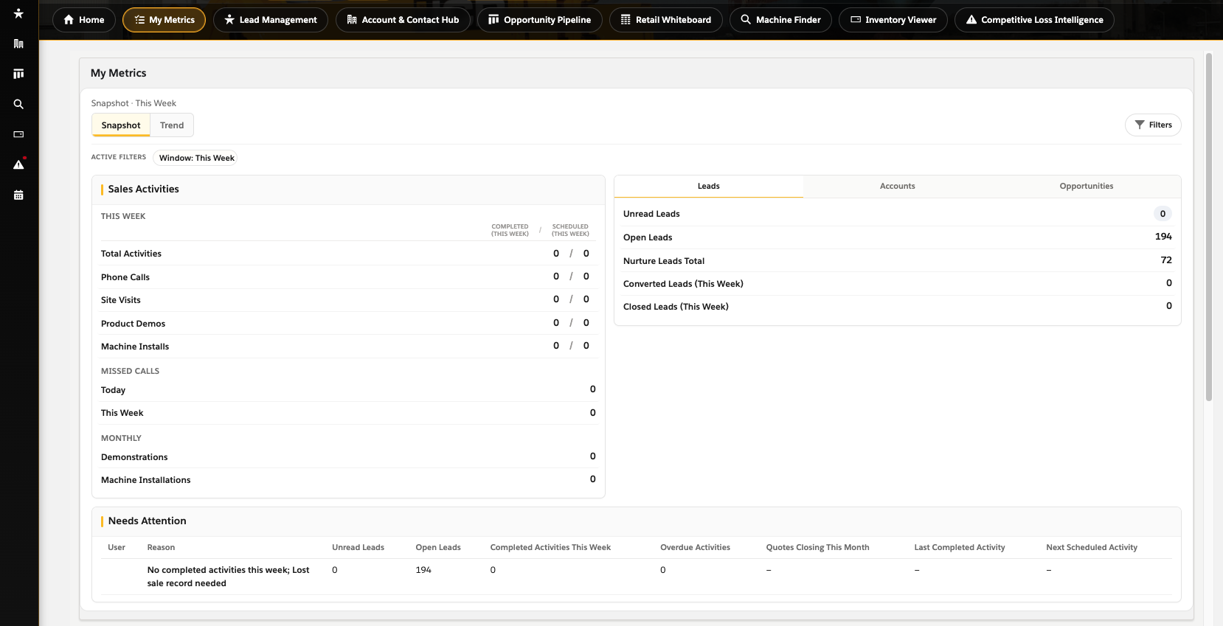Click the calendar icon in left sidebar
Image resolution: width=1223 pixels, height=626 pixels.
[18, 195]
